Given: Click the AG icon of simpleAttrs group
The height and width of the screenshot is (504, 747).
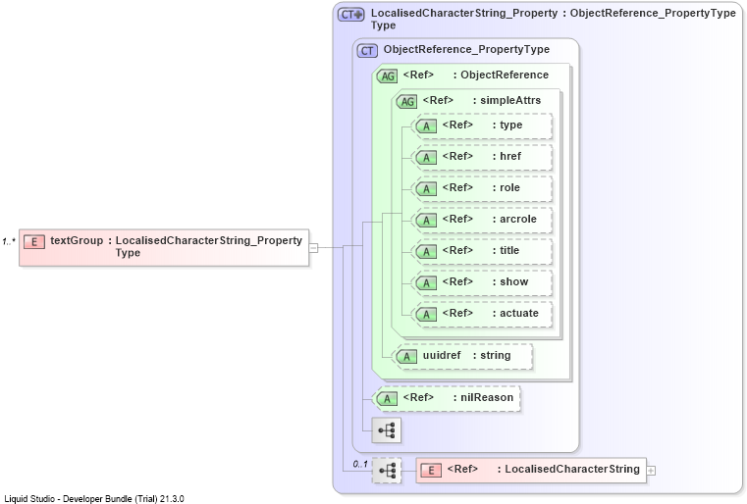Looking at the screenshot, I should (406, 101).
